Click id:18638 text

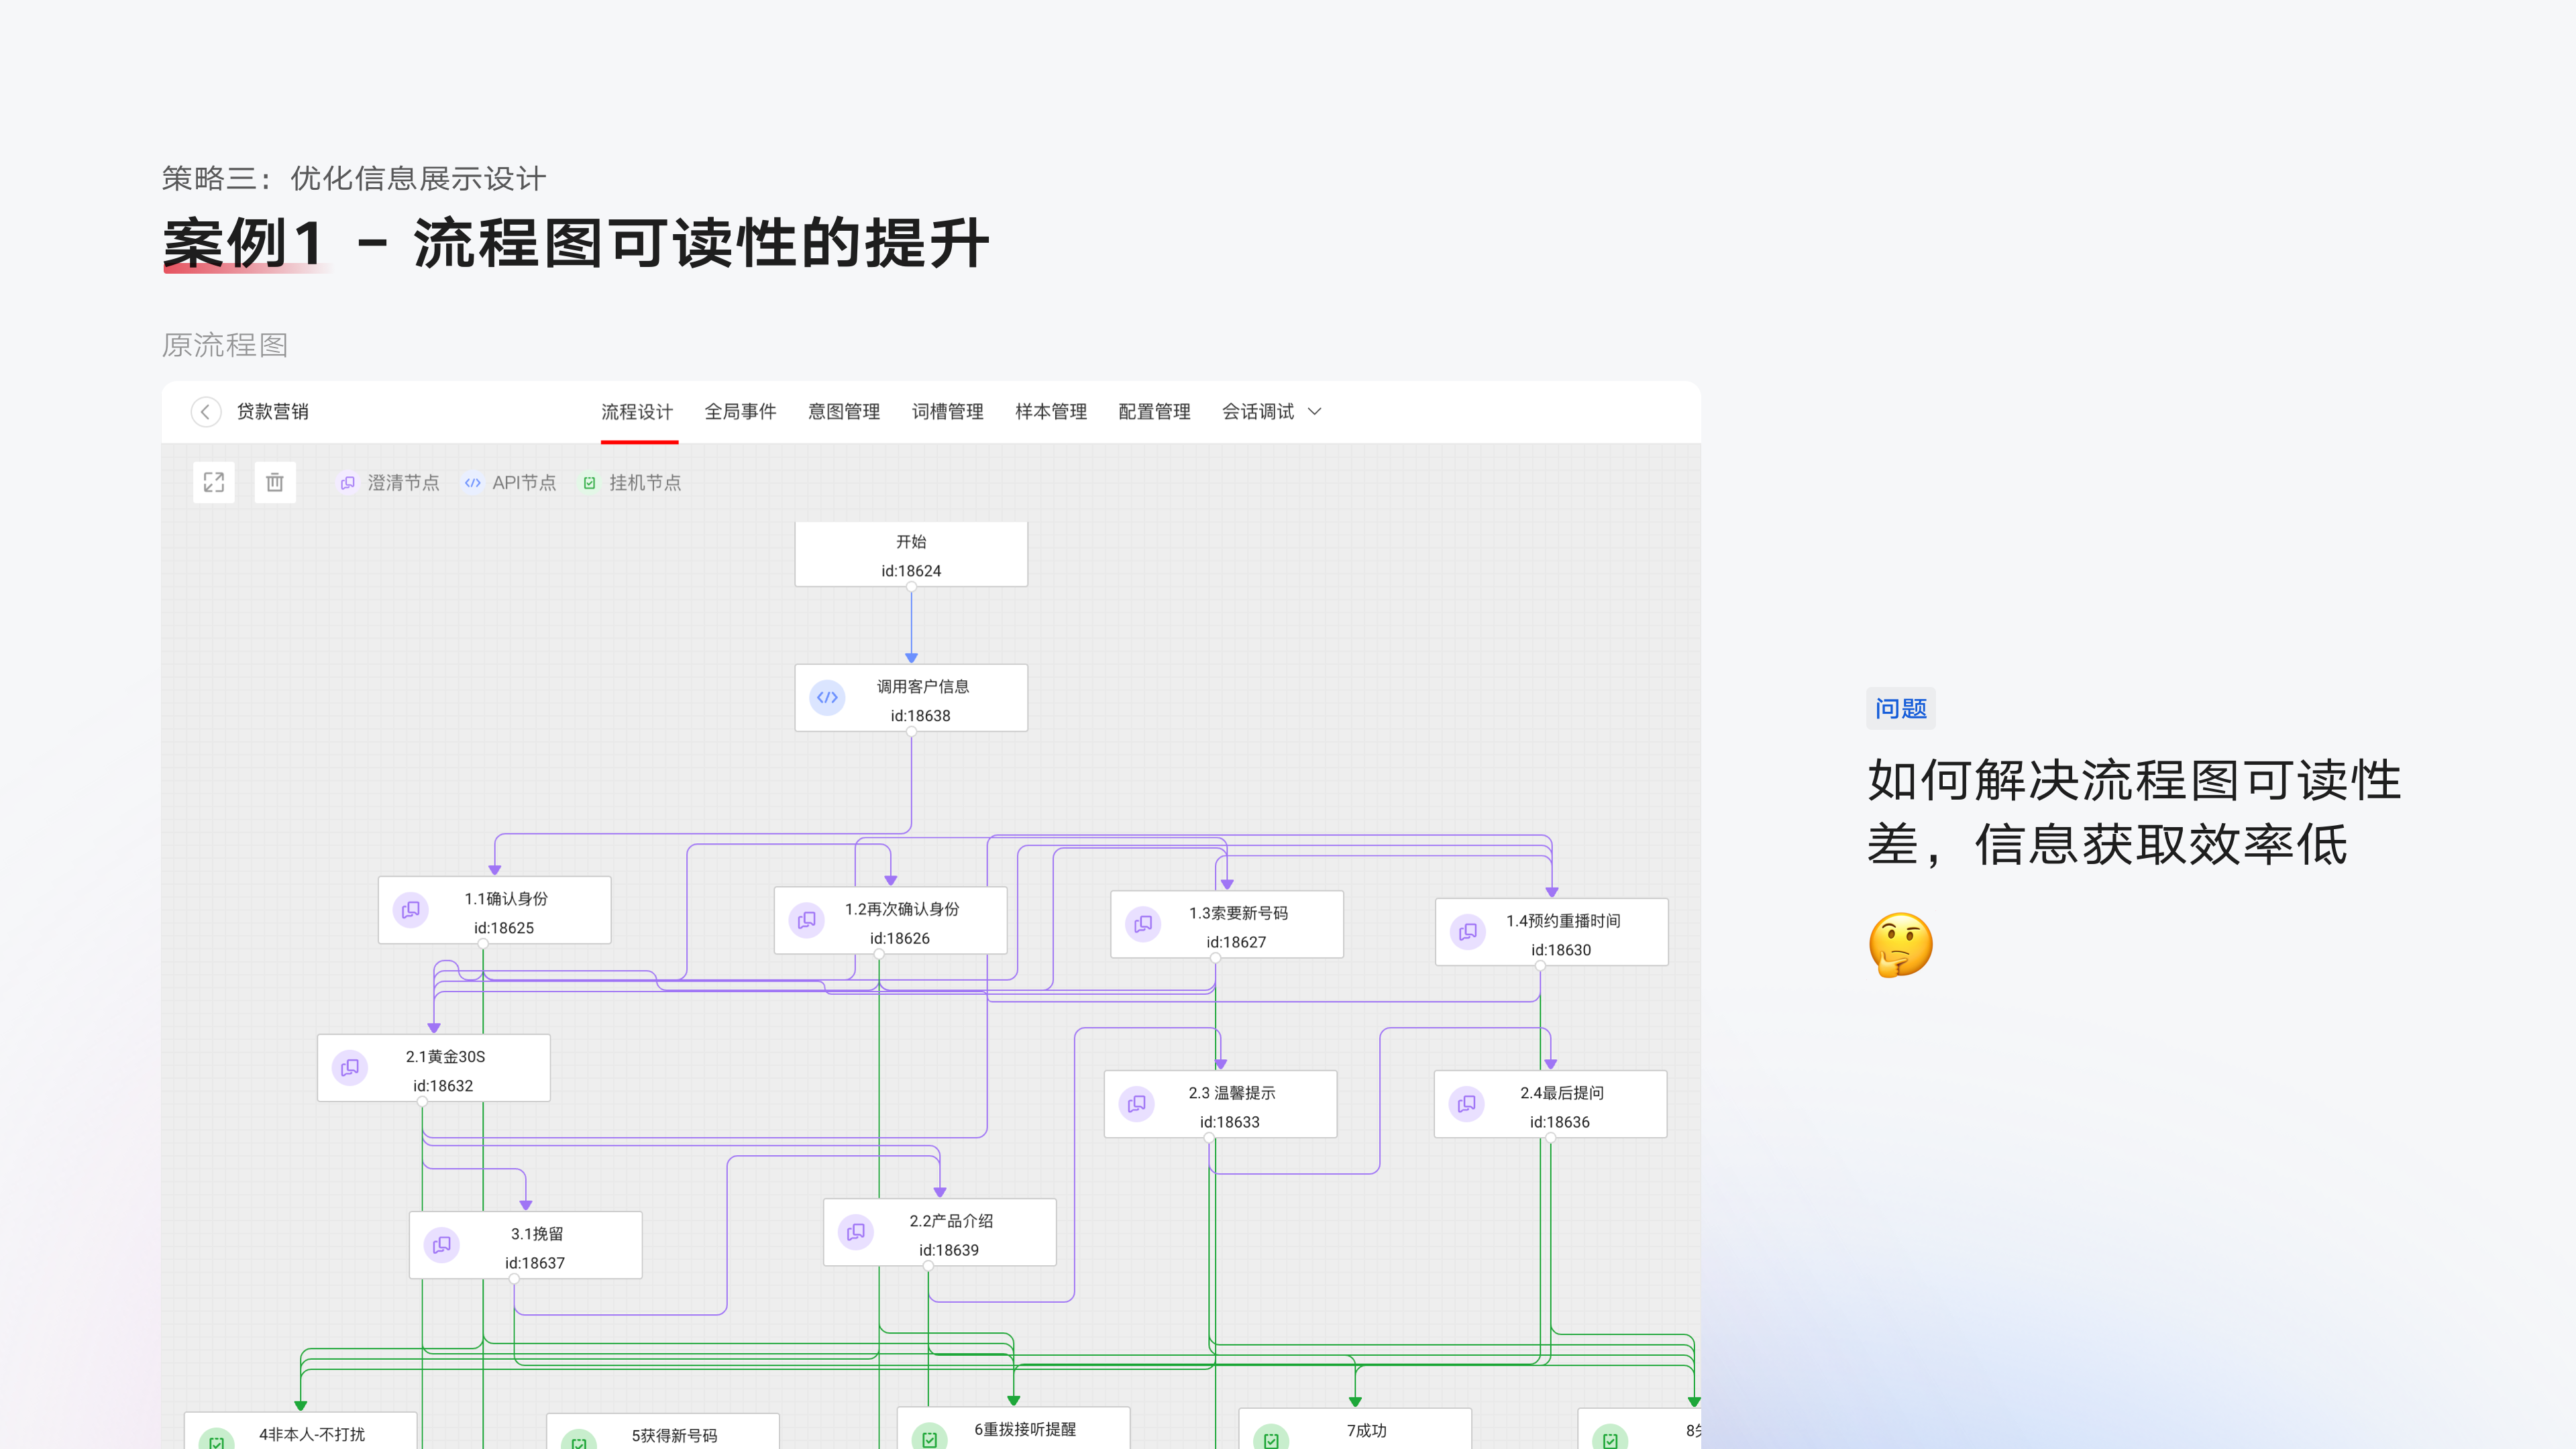tap(920, 716)
